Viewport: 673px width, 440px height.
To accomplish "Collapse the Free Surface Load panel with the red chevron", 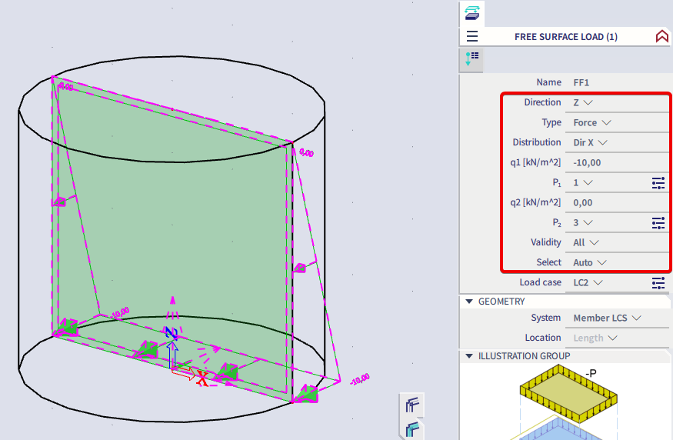I will tap(661, 36).
